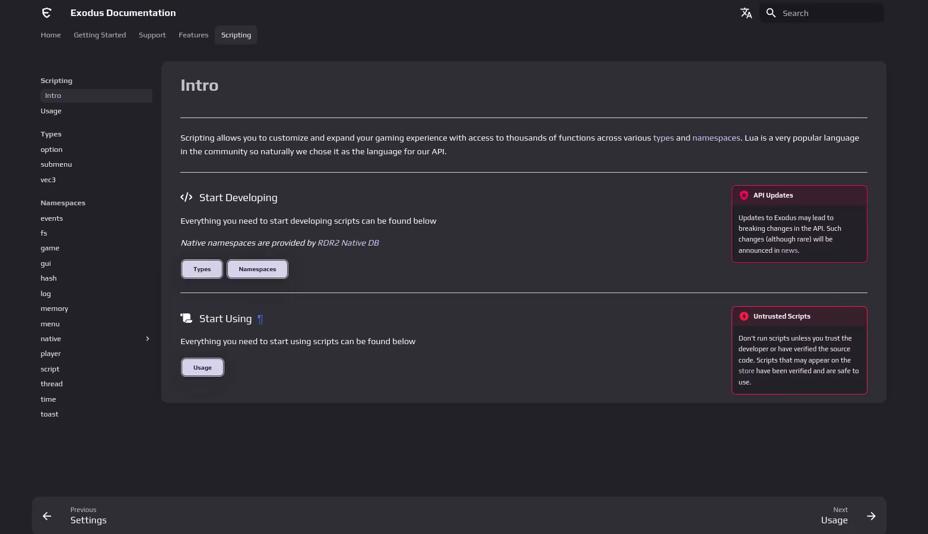Image resolution: width=928 pixels, height=534 pixels.
Task: Click the Namespaces button
Action: click(257, 269)
